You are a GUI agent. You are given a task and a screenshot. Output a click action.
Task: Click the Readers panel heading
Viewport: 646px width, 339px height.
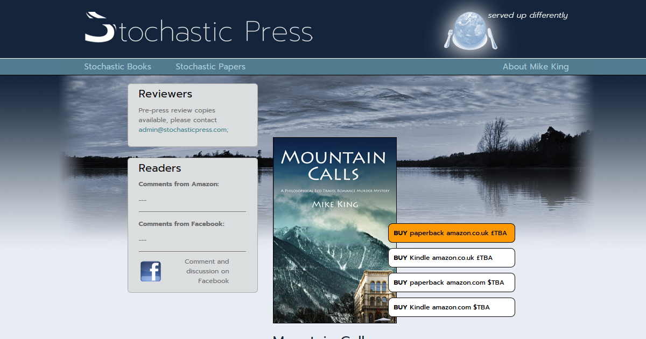pyautogui.click(x=160, y=168)
